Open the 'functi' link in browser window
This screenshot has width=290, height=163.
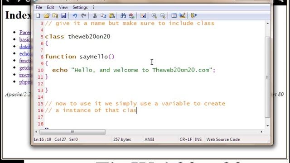pyautogui.click(x=25, y=61)
